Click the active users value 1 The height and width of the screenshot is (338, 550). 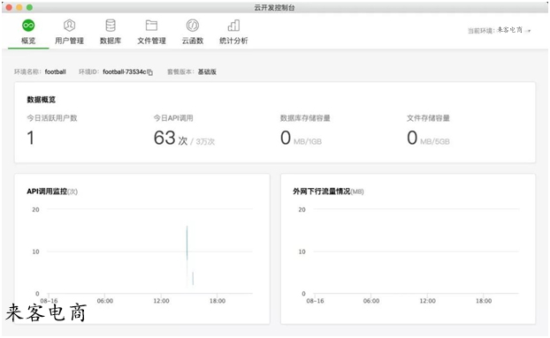click(x=31, y=138)
